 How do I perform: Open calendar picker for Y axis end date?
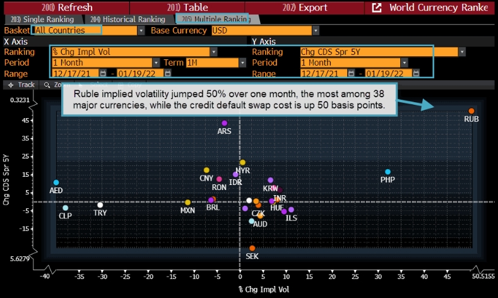coord(417,73)
